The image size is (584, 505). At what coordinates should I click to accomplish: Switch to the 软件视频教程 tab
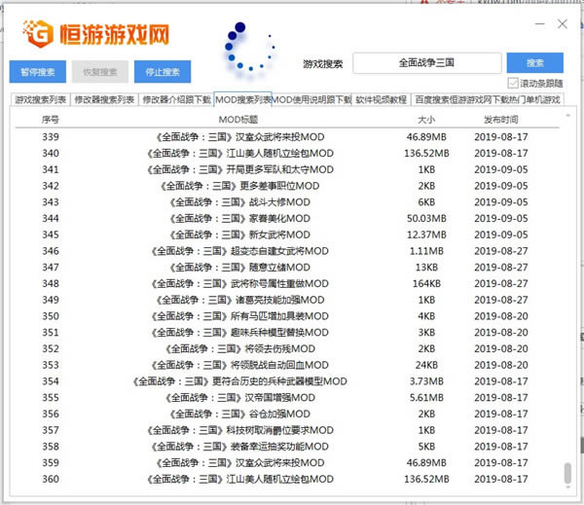click(381, 100)
